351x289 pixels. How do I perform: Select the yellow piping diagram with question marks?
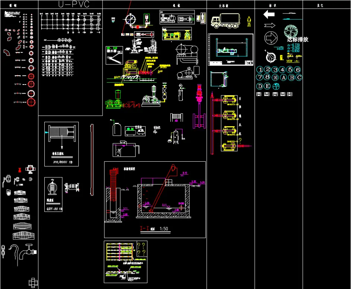pos(126,262)
